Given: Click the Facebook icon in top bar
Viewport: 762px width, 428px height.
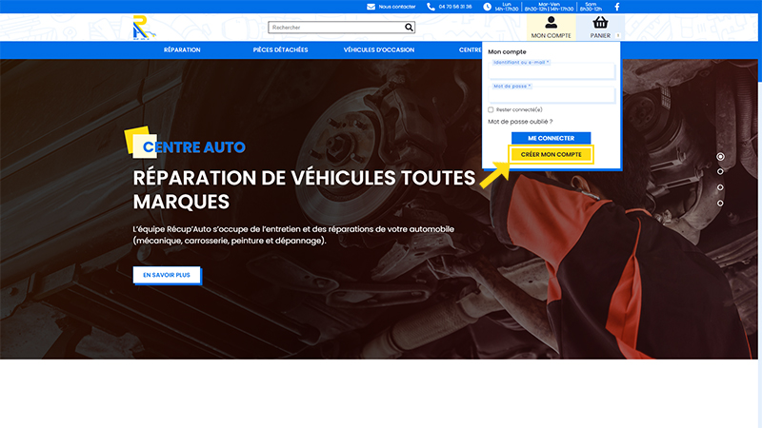Looking at the screenshot, I should [617, 7].
